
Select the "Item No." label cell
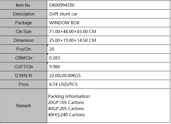24,5
